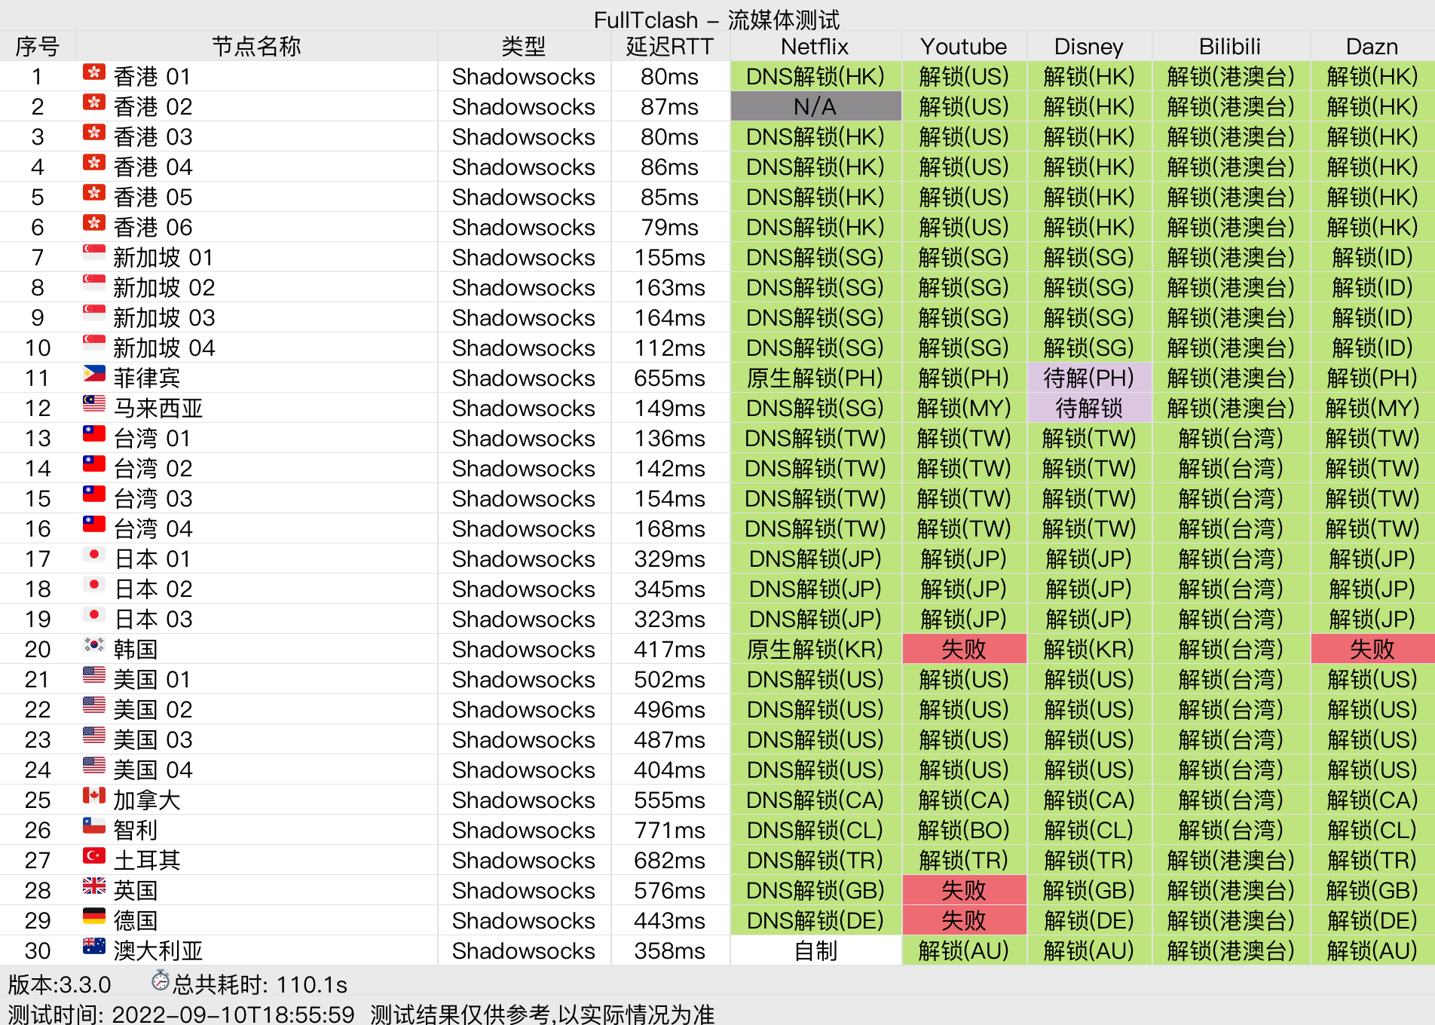This screenshot has width=1435, height=1025.
Task: Click the Bilibili column header
Action: click(1231, 46)
